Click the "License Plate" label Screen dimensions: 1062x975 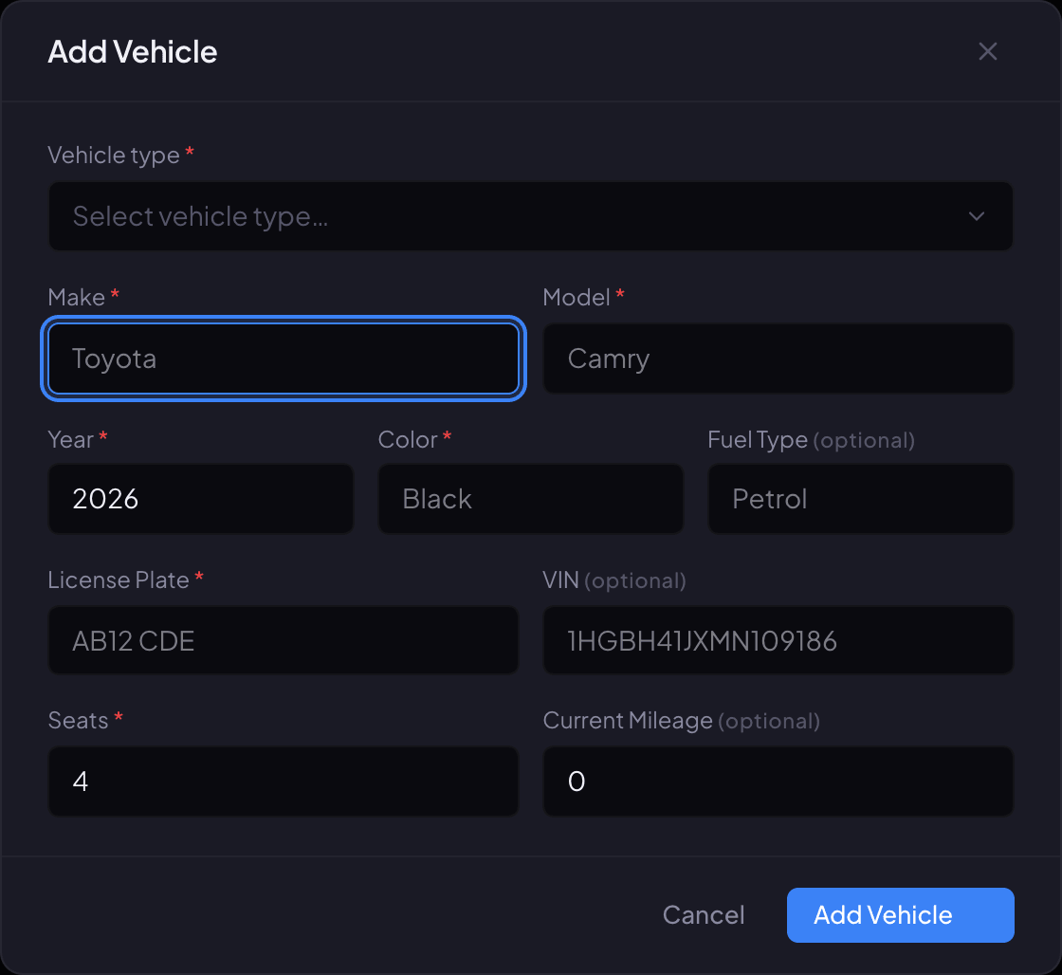[x=119, y=580]
